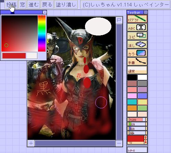Adjust the R209 red slider
171x153 pixels.
pos(137,120)
